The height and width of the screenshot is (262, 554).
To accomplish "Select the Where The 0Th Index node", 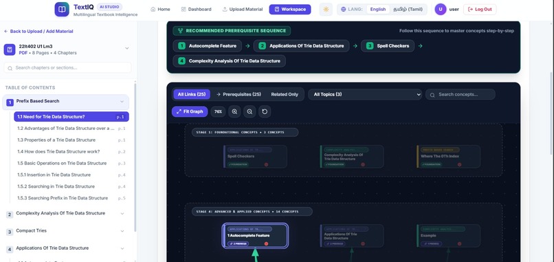I will click(448, 156).
